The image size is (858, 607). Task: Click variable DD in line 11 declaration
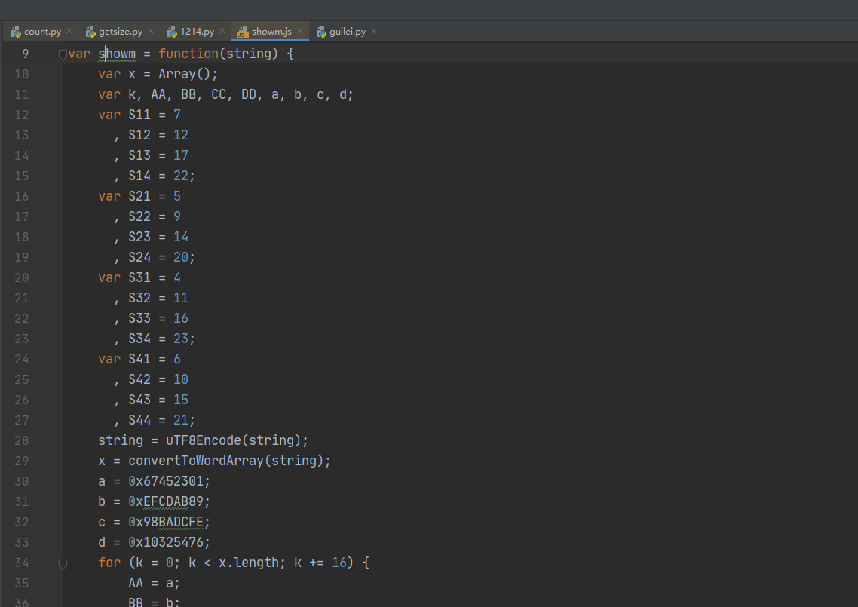click(x=248, y=95)
